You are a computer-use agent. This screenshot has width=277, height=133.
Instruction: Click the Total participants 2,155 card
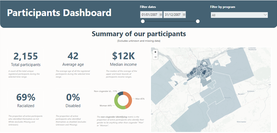point(26,60)
